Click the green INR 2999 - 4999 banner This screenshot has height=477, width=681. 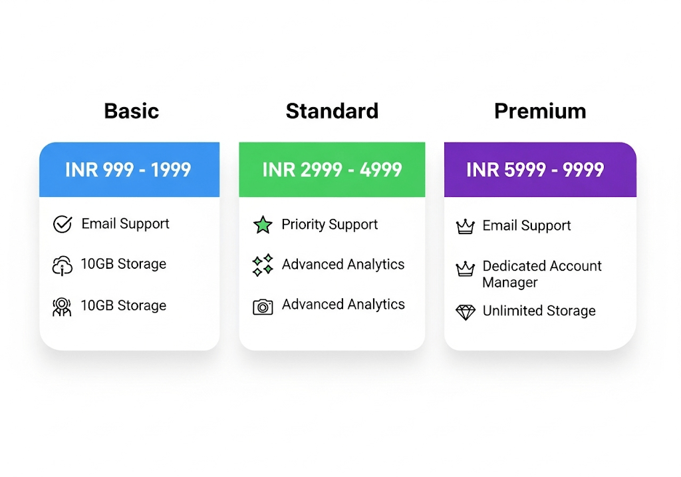click(x=332, y=170)
